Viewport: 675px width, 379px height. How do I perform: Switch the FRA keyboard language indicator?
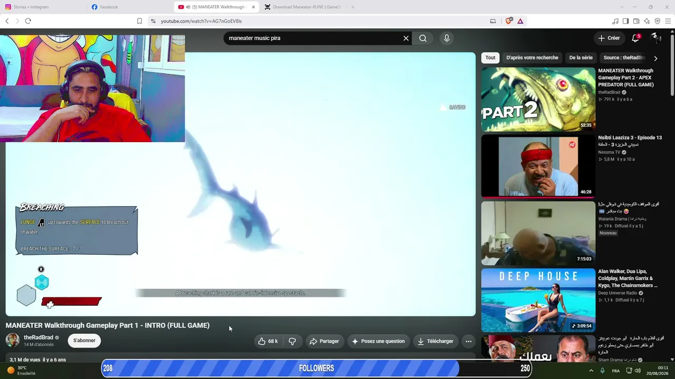(x=616, y=371)
